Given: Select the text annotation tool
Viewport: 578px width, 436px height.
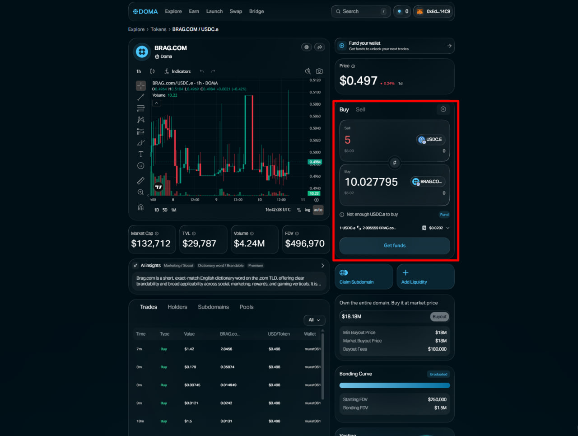Looking at the screenshot, I should (x=141, y=154).
